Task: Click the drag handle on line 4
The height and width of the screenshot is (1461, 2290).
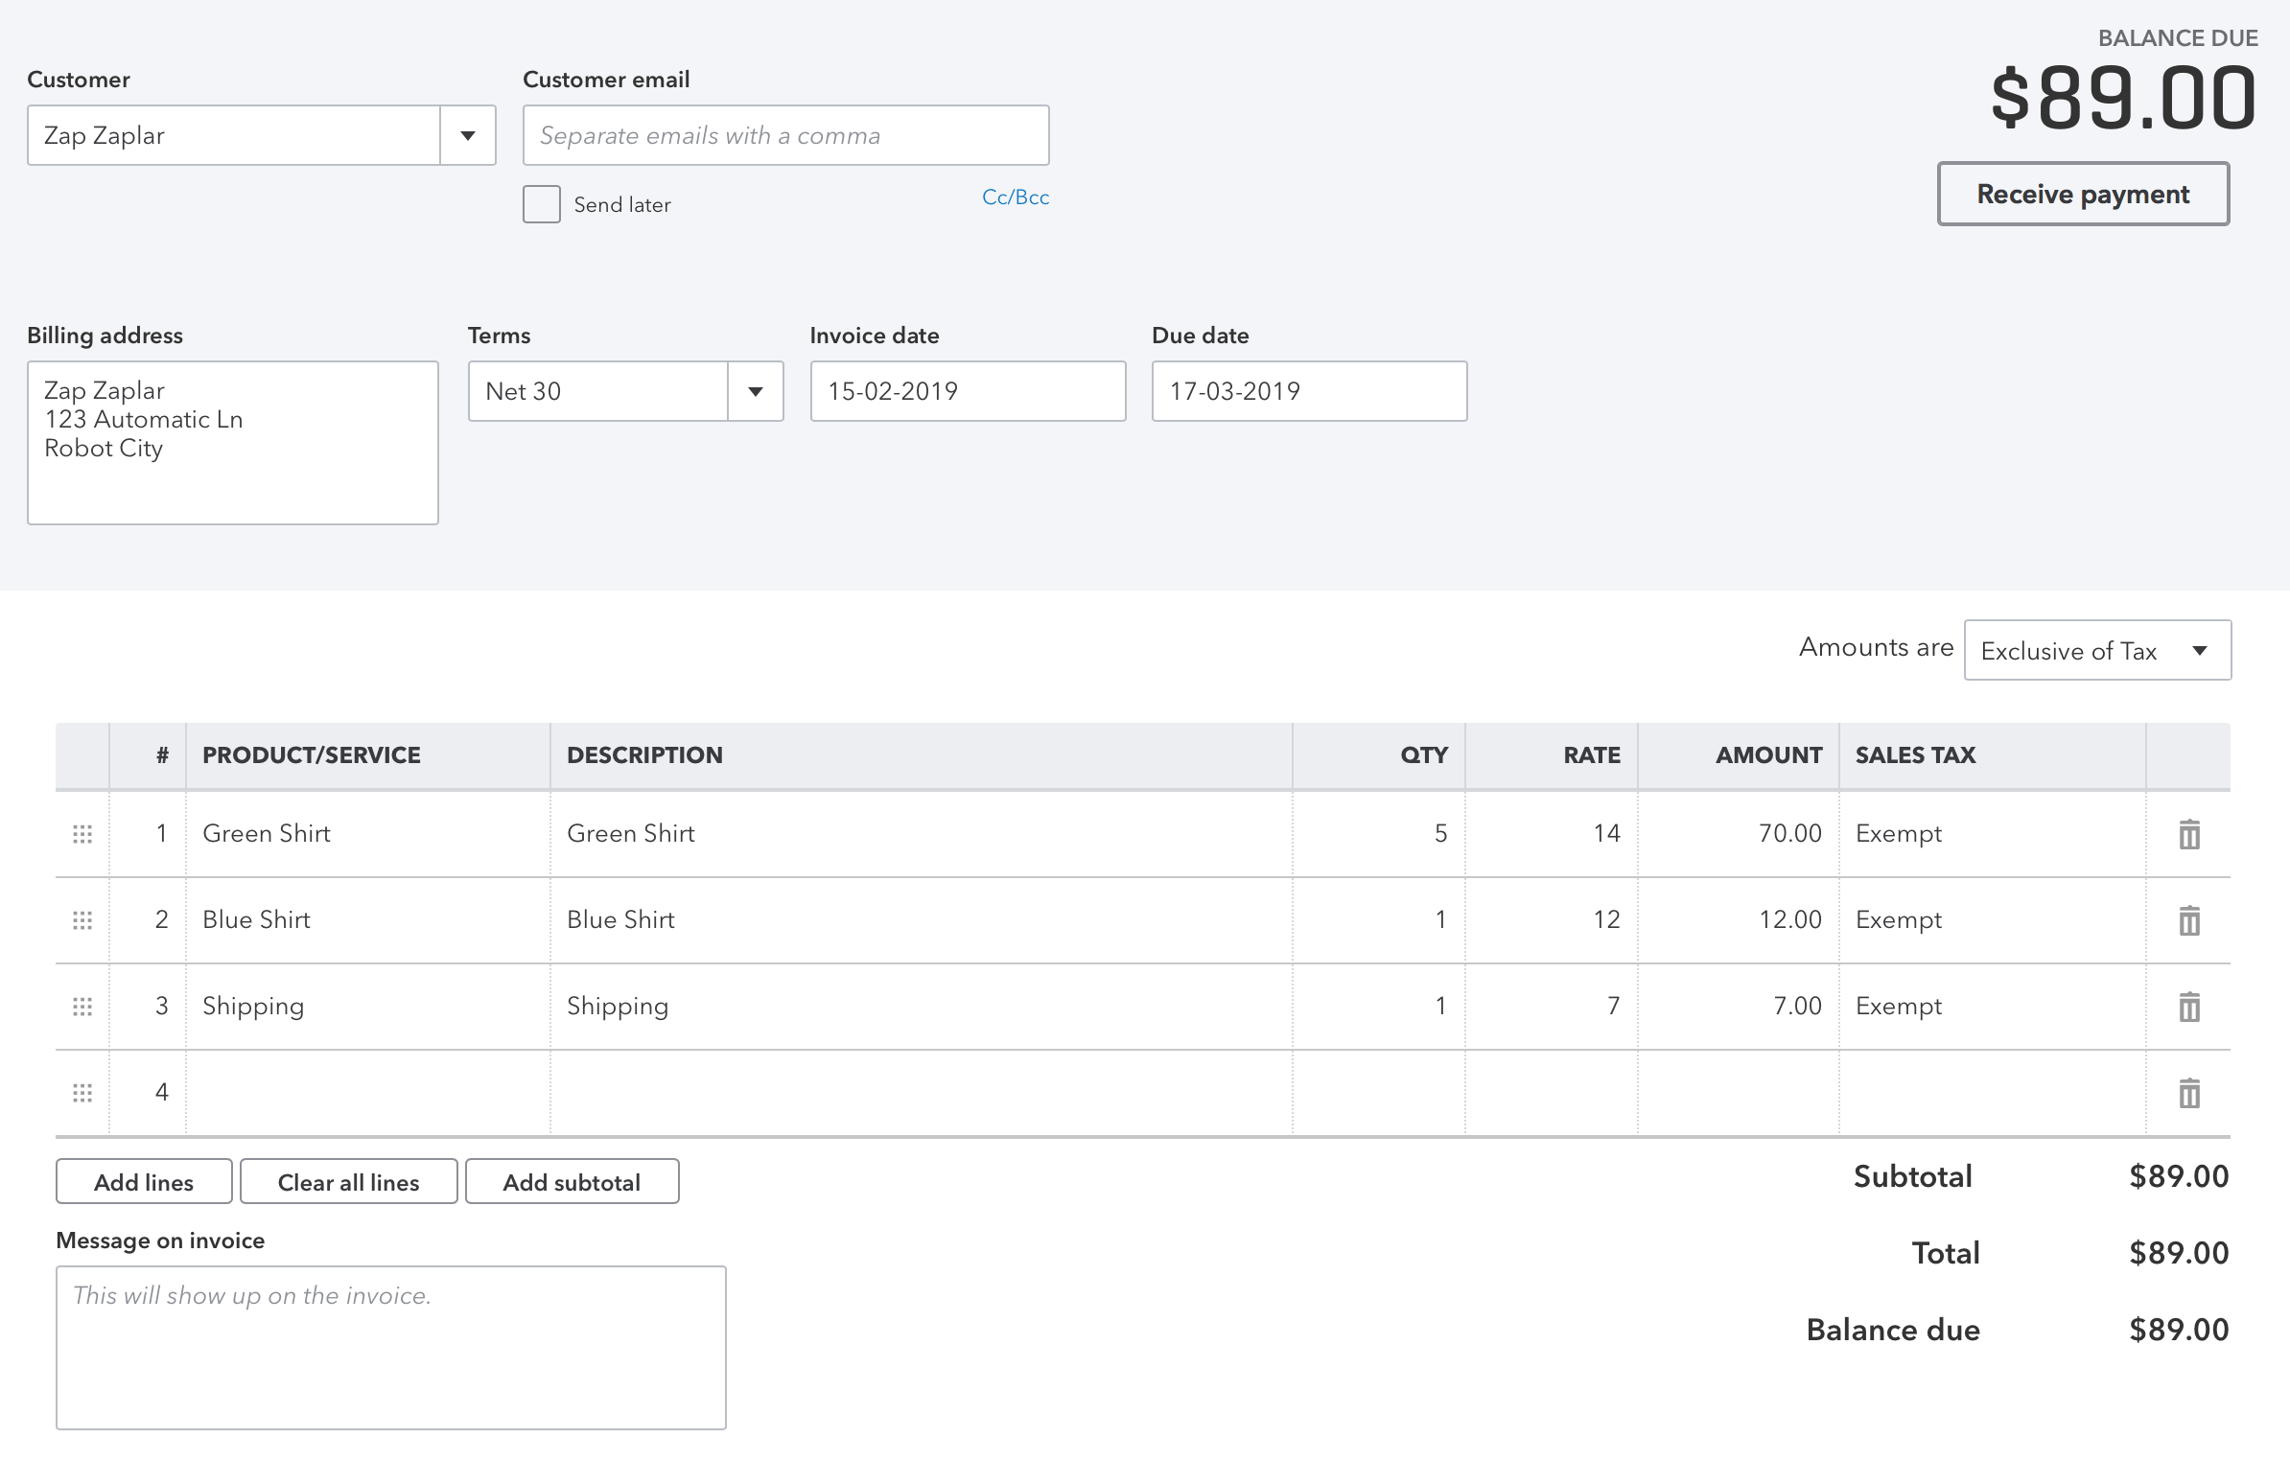Action: pos(82,1093)
